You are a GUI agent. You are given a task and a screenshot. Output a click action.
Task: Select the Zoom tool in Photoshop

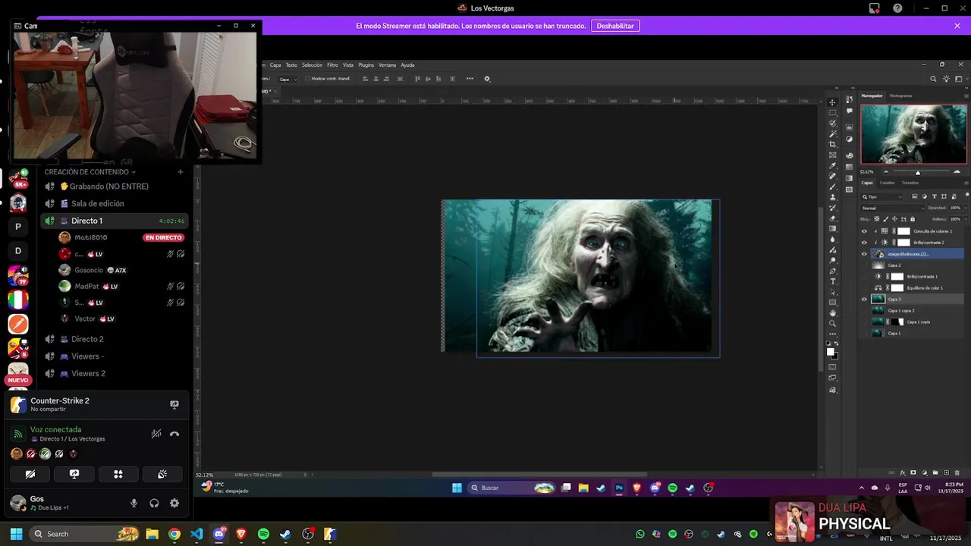pos(832,323)
